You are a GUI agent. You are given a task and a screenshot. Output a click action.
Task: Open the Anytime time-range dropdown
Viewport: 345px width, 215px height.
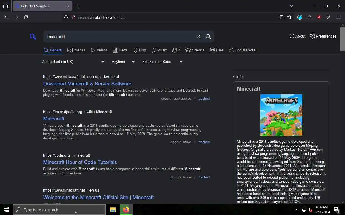(x=123, y=62)
